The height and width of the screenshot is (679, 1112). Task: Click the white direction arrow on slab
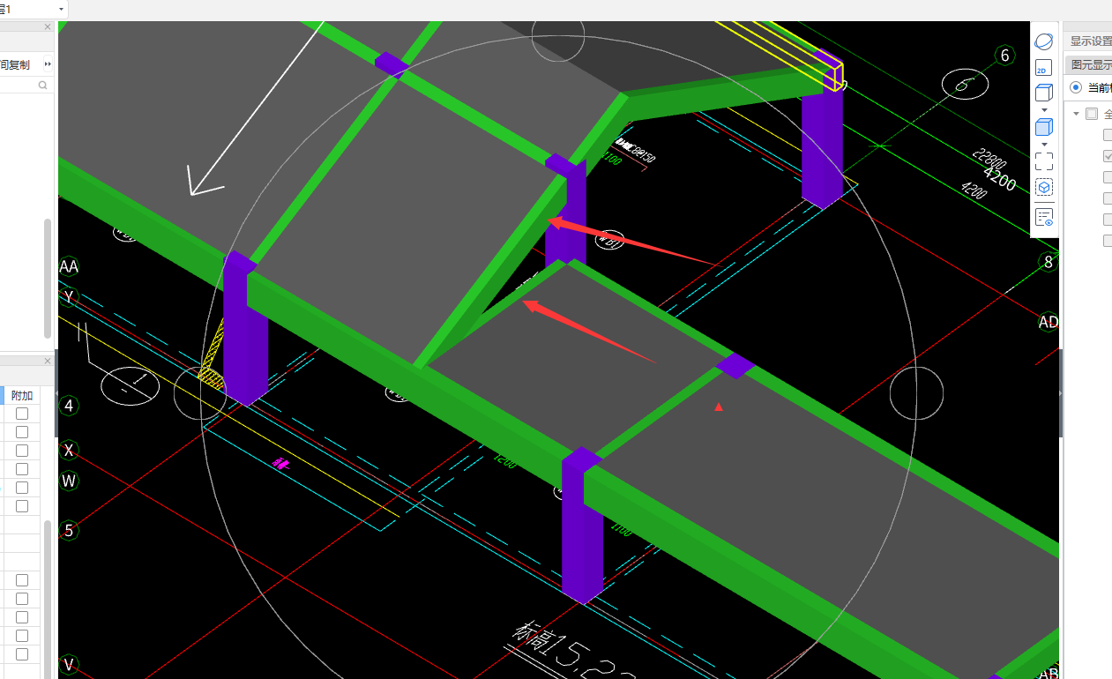click(x=257, y=108)
